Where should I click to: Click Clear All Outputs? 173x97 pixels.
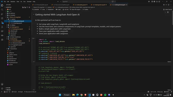(75, 9)
